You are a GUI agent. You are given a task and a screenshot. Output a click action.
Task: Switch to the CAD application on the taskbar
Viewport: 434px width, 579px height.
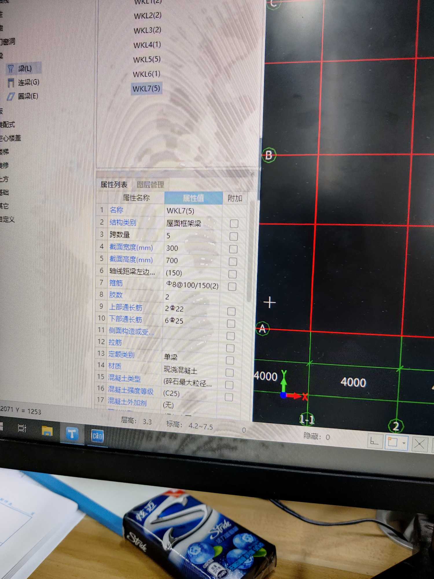[x=98, y=436]
